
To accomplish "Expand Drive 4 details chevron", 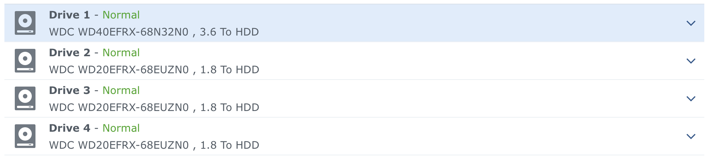I will tap(691, 137).
